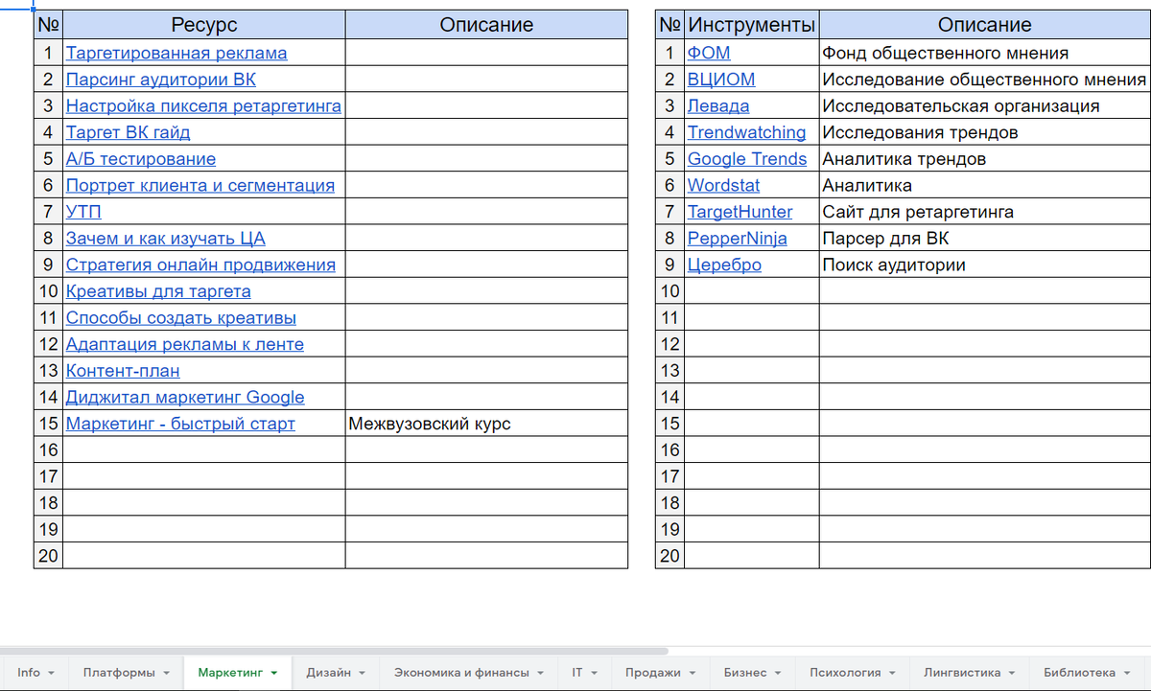Open the Google Trends link

coord(747,159)
